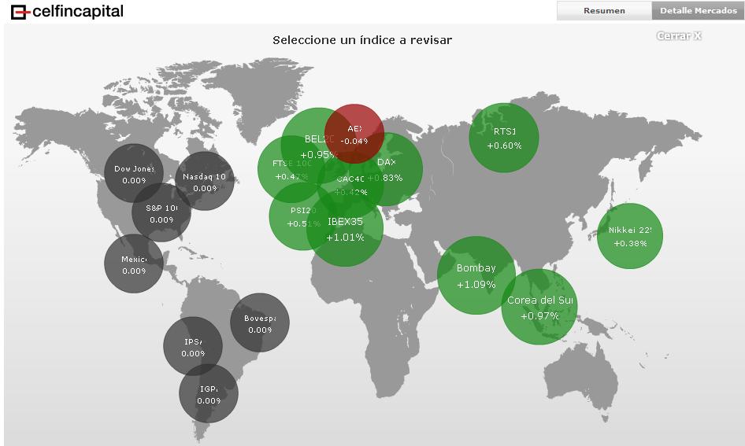This screenshot has width=745, height=446.
Task: Open the Bombay +1.09% bubble
Action: (x=476, y=275)
